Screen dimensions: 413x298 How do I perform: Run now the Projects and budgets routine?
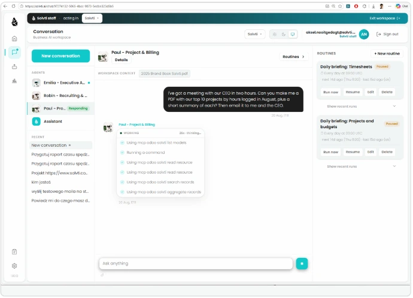point(330,152)
